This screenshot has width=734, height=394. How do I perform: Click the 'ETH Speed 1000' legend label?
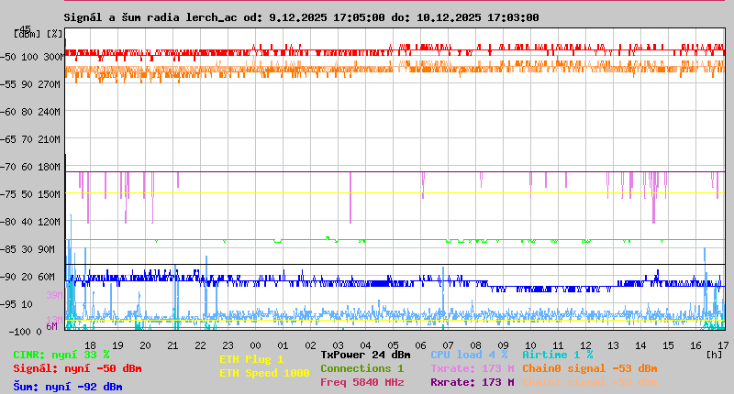click(x=264, y=373)
